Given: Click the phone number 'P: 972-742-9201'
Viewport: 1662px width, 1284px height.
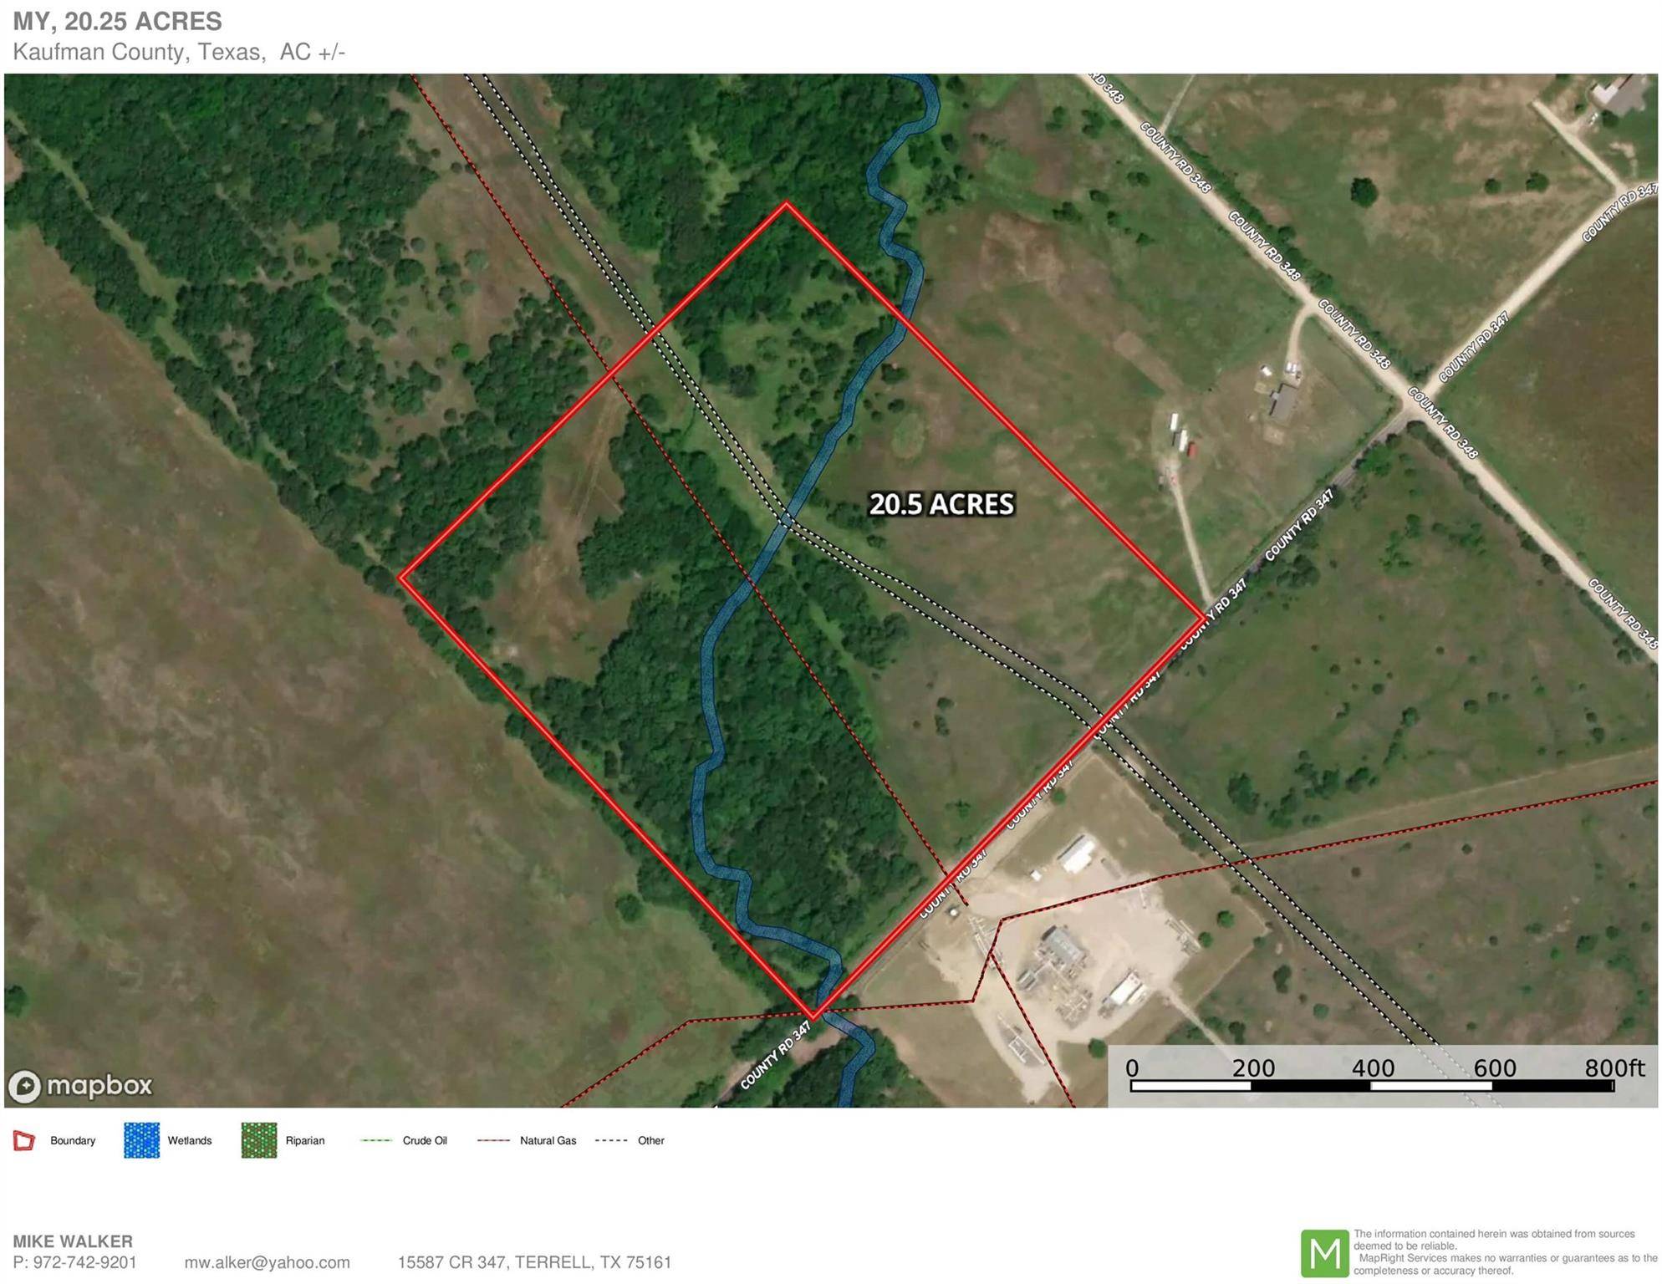Looking at the screenshot, I should pyautogui.click(x=75, y=1263).
